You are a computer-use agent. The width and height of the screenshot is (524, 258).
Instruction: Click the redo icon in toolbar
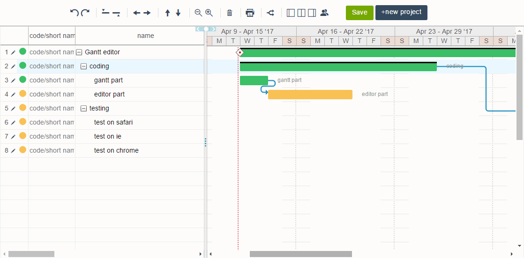point(86,13)
